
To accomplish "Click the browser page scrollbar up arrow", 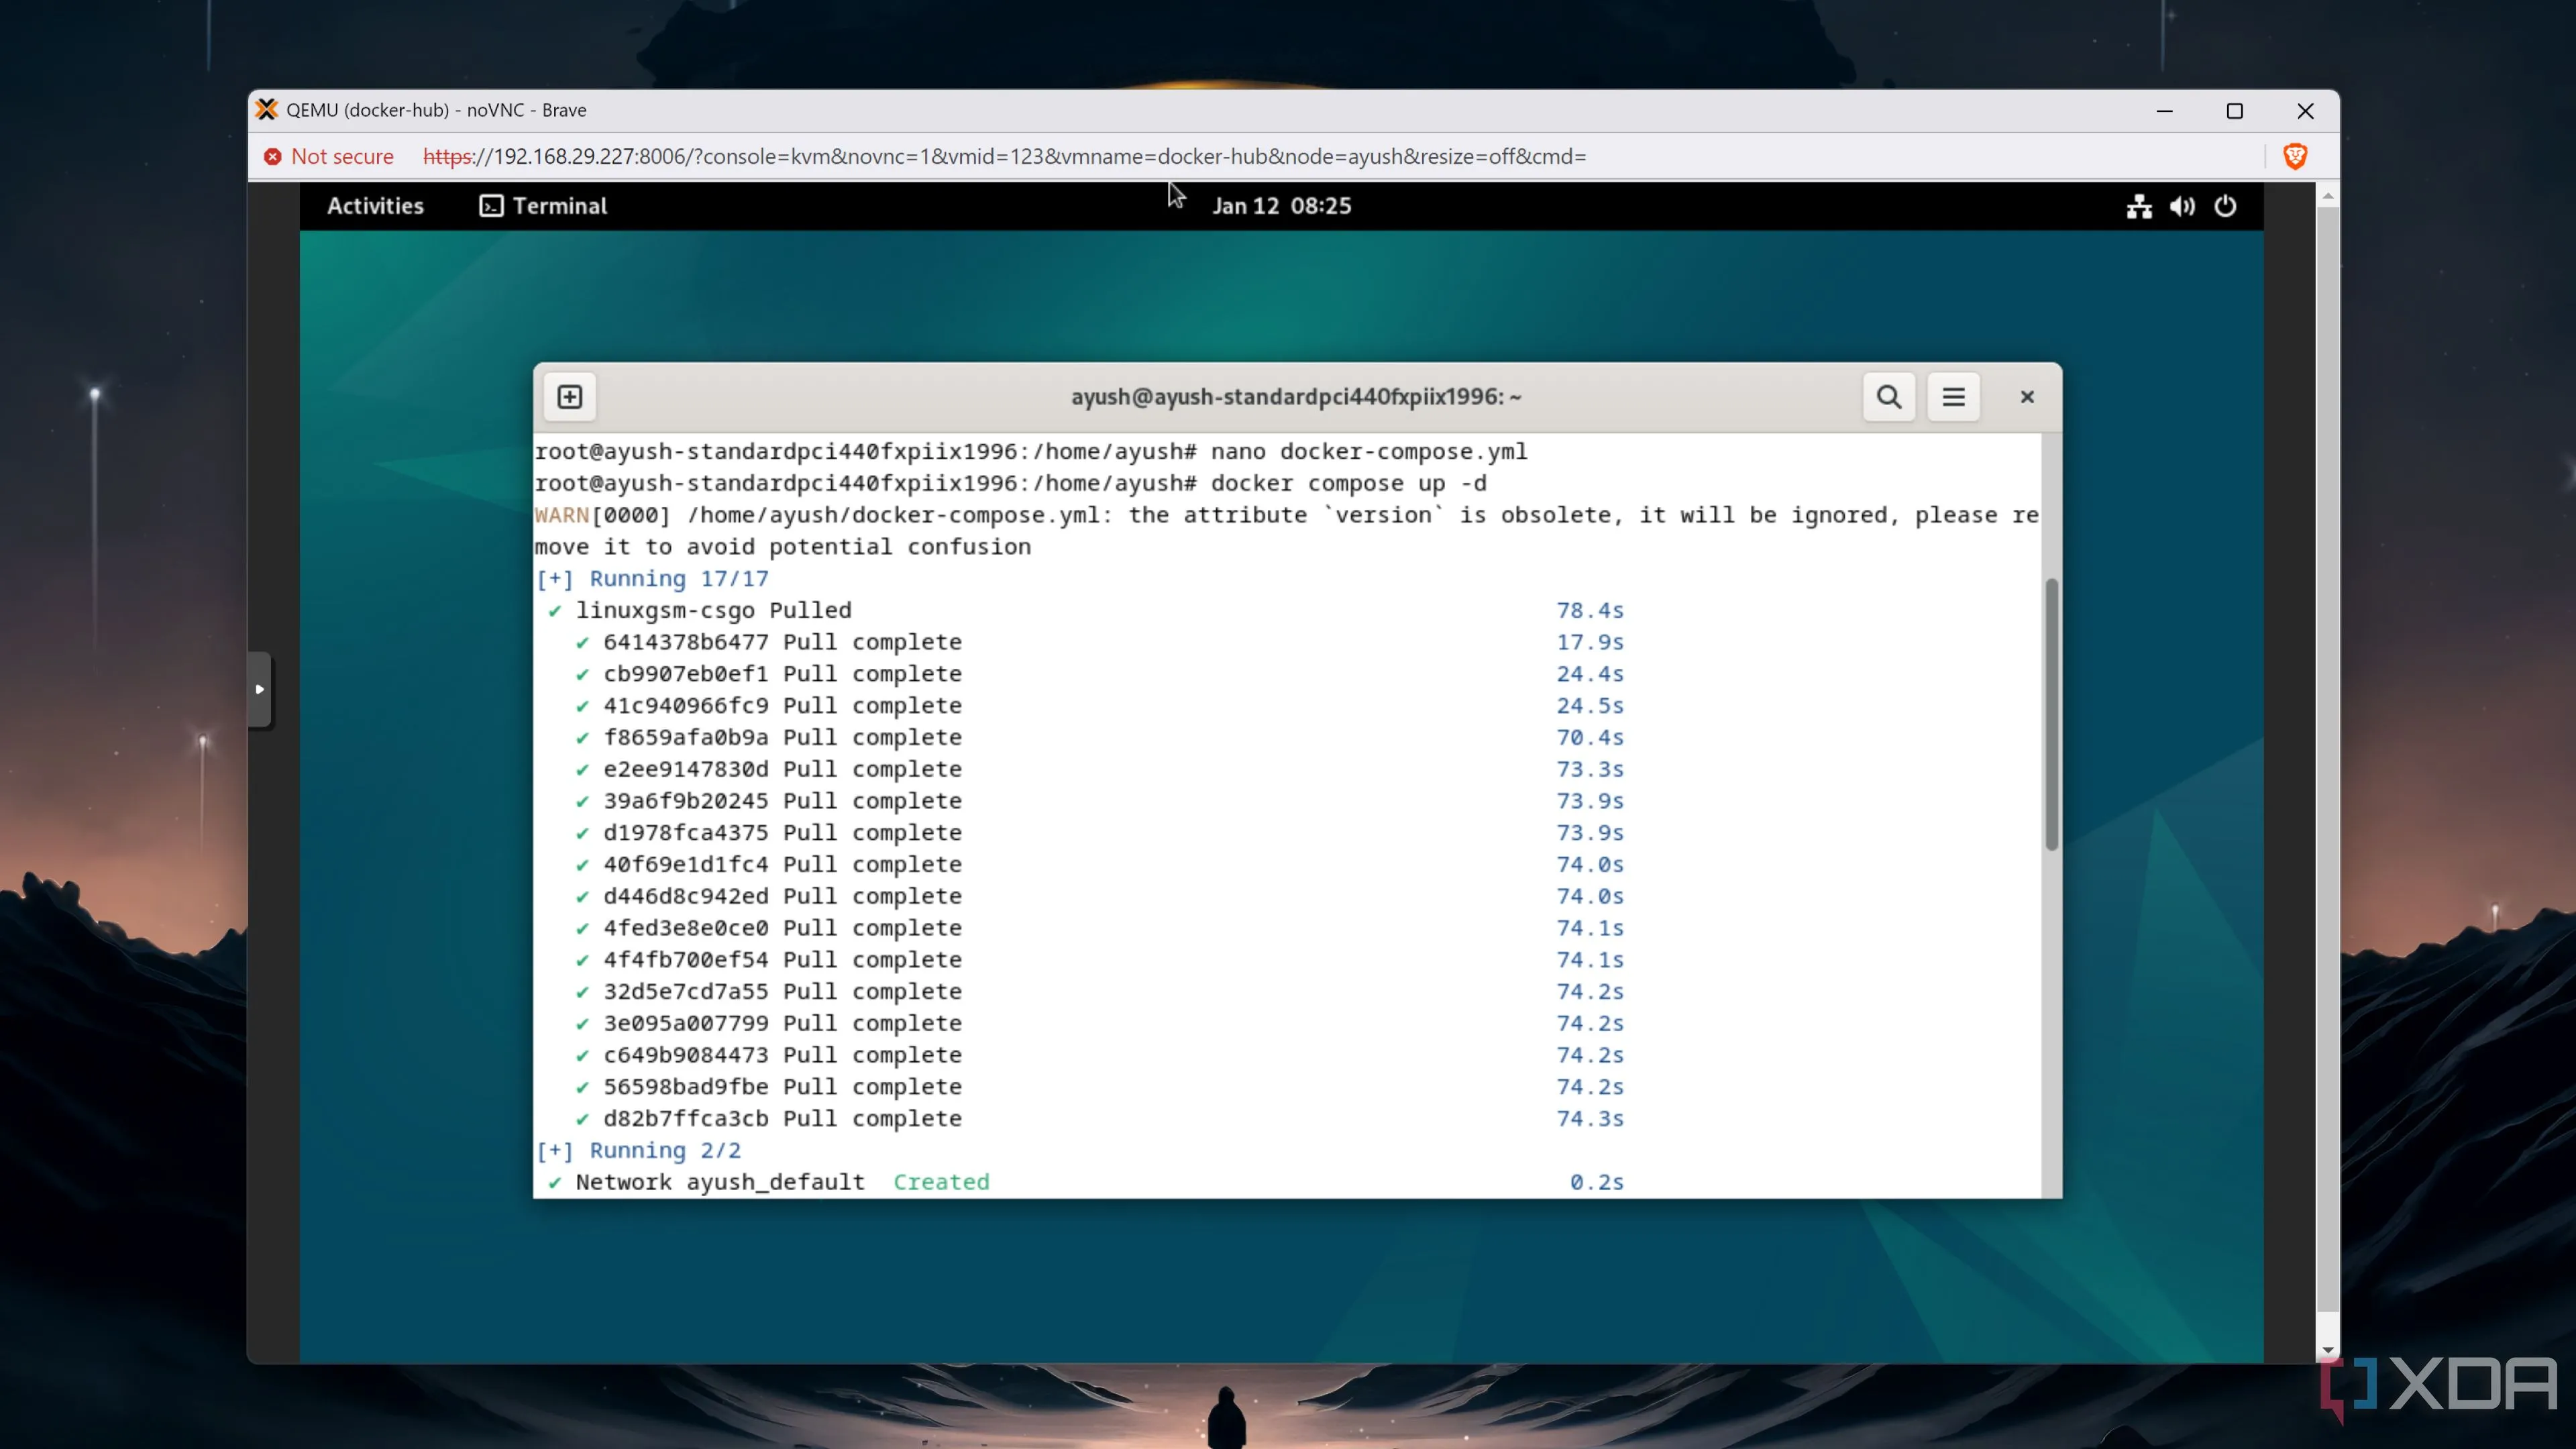I will coord(2327,197).
